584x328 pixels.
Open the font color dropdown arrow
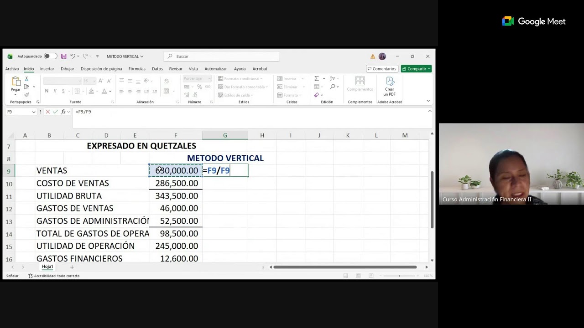(x=110, y=91)
